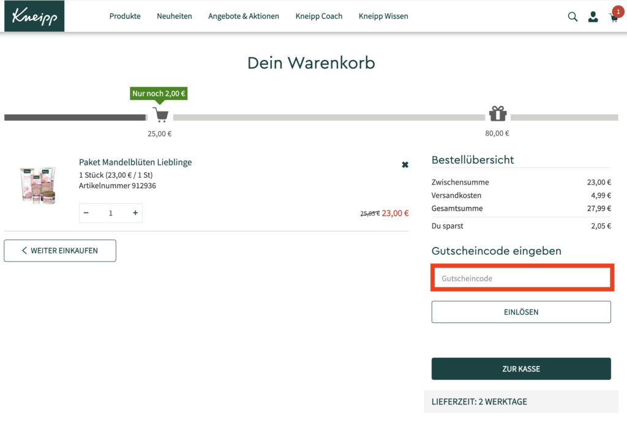Click the Gesamtsumme value 27,99 €
Viewport: 627px width, 424px height.
point(599,208)
